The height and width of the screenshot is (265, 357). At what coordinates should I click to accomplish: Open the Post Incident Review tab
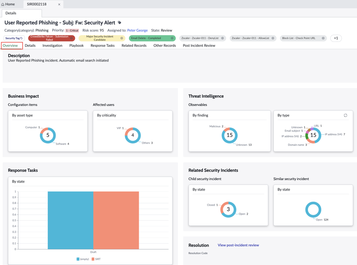(199, 46)
